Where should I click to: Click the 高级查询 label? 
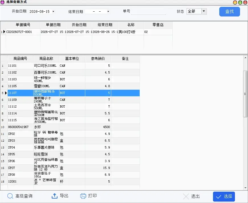[x=24, y=196]
